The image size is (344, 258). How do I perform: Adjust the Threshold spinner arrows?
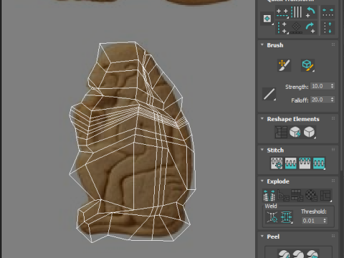pyautogui.click(x=325, y=221)
